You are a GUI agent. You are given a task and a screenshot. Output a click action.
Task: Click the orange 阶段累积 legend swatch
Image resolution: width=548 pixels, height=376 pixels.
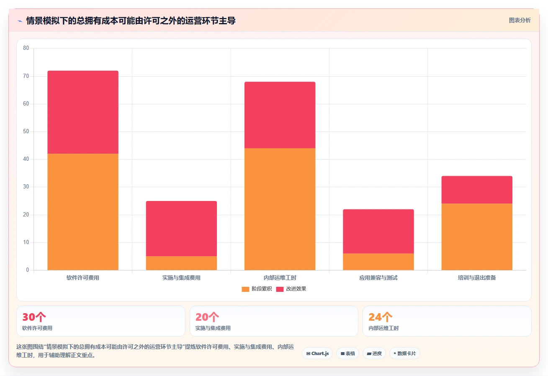click(x=245, y=289)
